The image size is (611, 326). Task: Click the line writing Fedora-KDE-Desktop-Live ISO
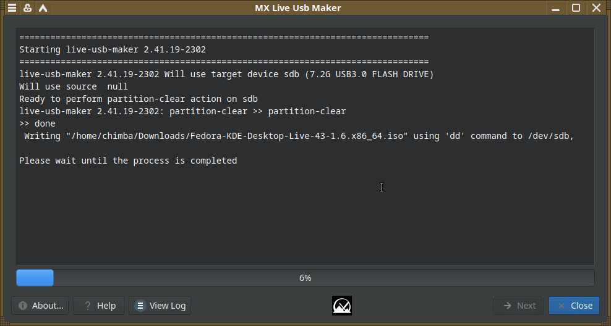click(x=299, y=136)
